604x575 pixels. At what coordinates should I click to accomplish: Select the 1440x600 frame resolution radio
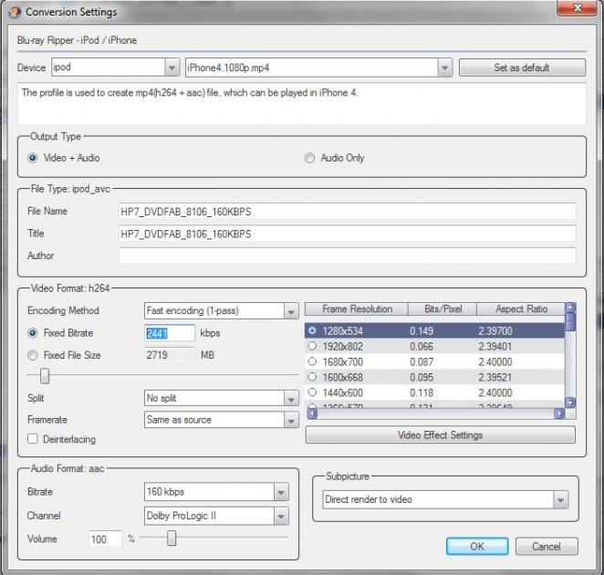coord(312,392)
